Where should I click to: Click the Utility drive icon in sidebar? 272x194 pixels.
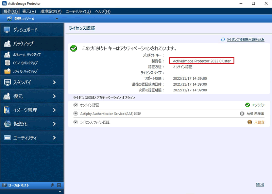pos(7,138)
